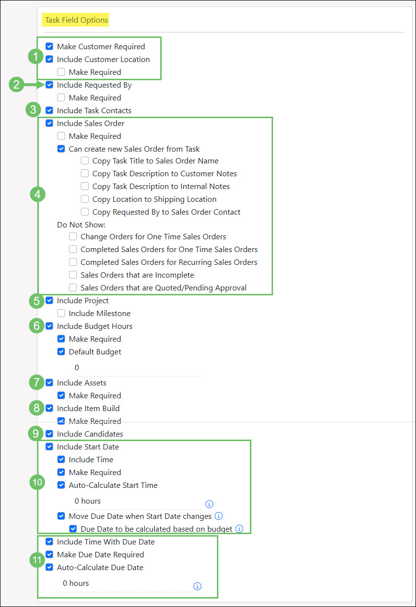Disable Auto-Calculate Start Time
The width and height of the screenshot is (416, 607).
click(61, 485)
